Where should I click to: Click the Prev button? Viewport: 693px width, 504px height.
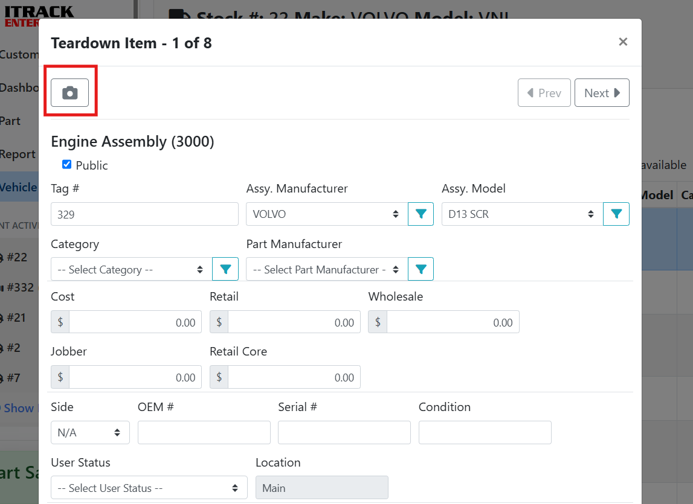544,93
